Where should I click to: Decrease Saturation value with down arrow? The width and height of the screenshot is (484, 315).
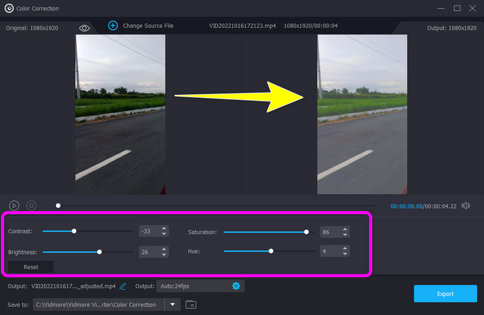[345, 235]
